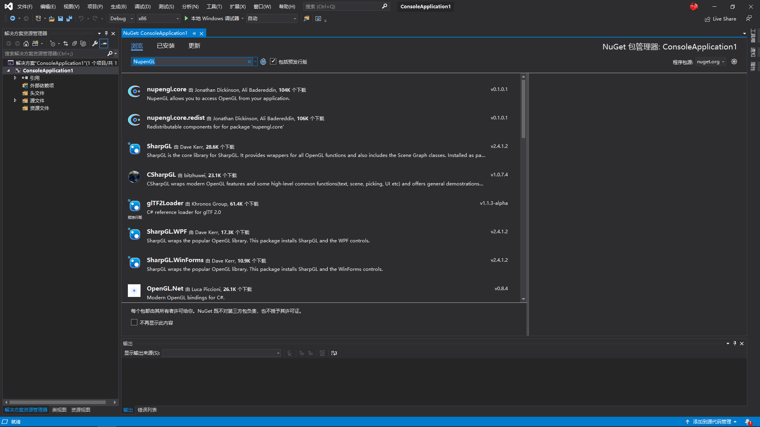Click the Properties wrench icon in Solution Explorer
This screenshot has height=427, width=760.
95,43
